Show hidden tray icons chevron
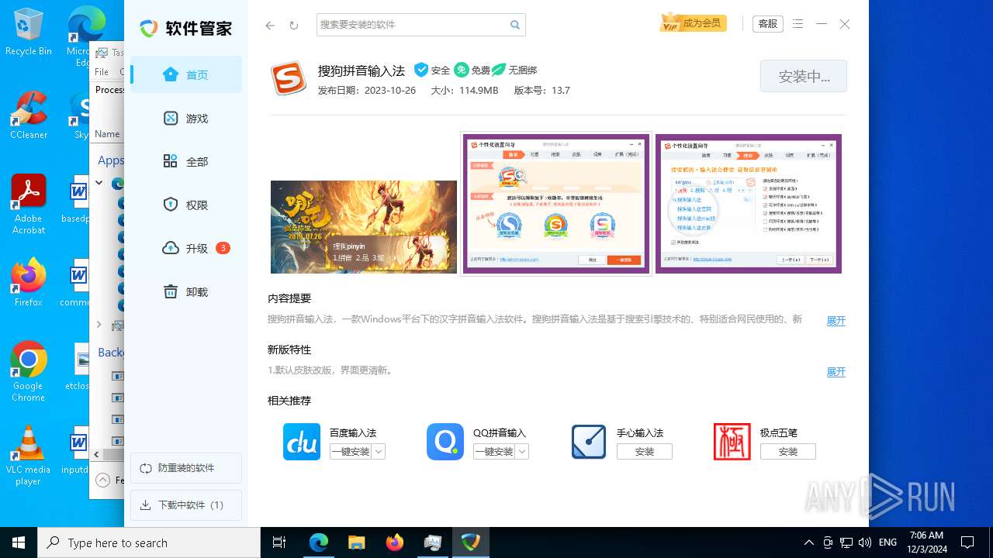 tap(808, 542)
